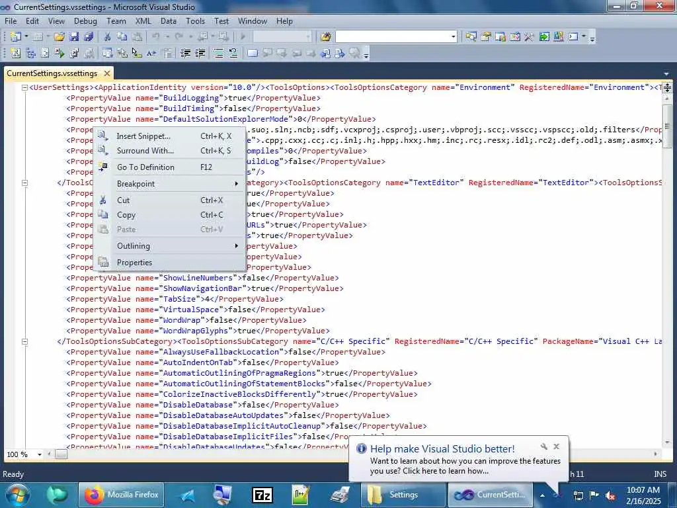Click the 10:07 AM clock in the tray
The image size is (677, 508).
coord(643,490)
